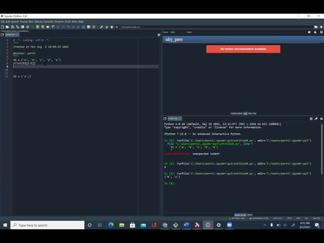Click code line t2 = ('a',)
This screenshot has height=243, width=324.
(22, 76)
